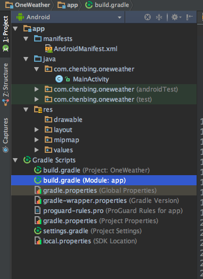Select the layout folder label
The height and width of the screenshot is (279, 203).
click(x=63, y=130)
